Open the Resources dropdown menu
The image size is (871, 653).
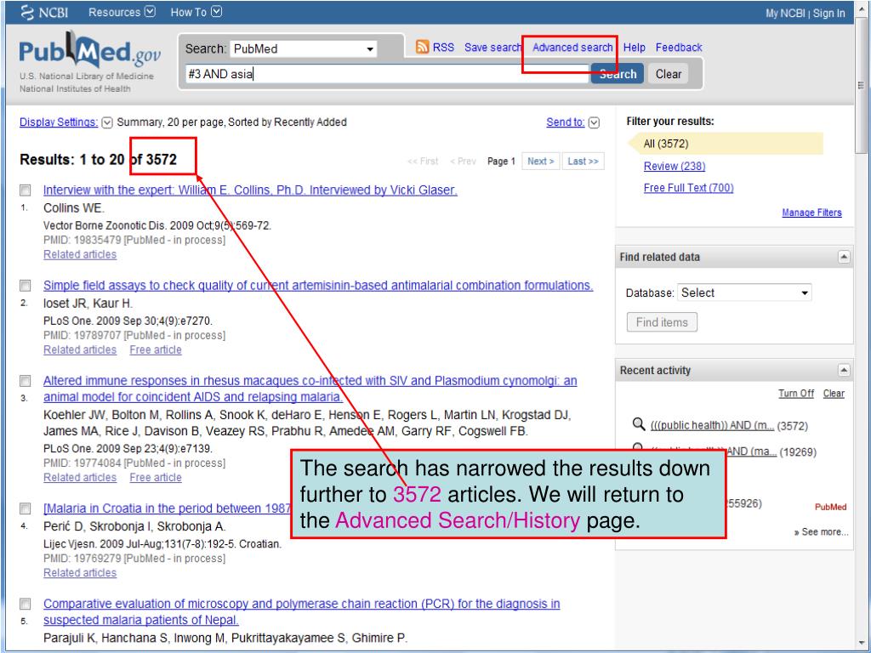coord(122,12)
